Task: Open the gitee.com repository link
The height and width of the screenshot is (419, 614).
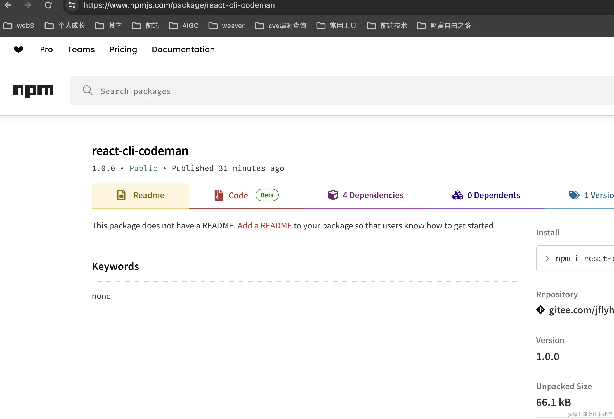Action: click(581, 310)
